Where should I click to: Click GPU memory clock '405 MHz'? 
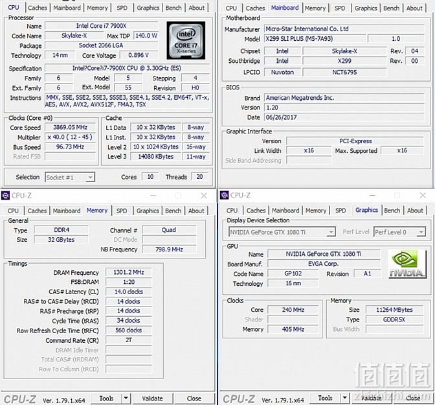[x=293, y=329]
